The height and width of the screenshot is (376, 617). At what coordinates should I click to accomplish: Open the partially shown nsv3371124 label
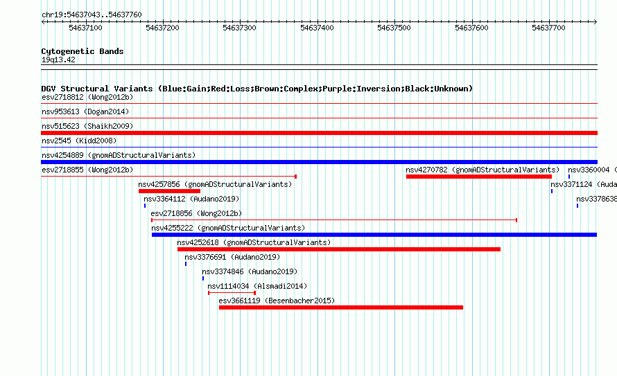pyautogui.click(x=584, y=184)
